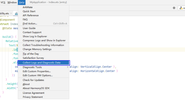Click the .width( code line
185x108 pixels.
12,88
